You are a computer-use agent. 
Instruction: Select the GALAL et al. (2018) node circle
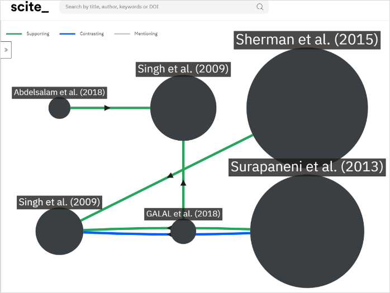coord(183,231)
